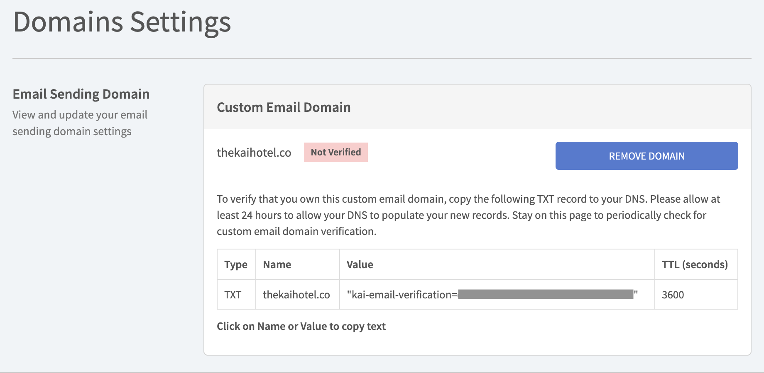The width and height of the screenshot is (764, 373).
Task: Click the thekaihotel.co domain name text
Action: (x=254, y=153)
